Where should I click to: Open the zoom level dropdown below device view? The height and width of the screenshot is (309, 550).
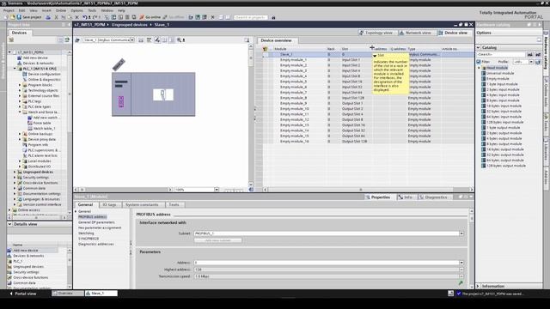pos(217,190)
